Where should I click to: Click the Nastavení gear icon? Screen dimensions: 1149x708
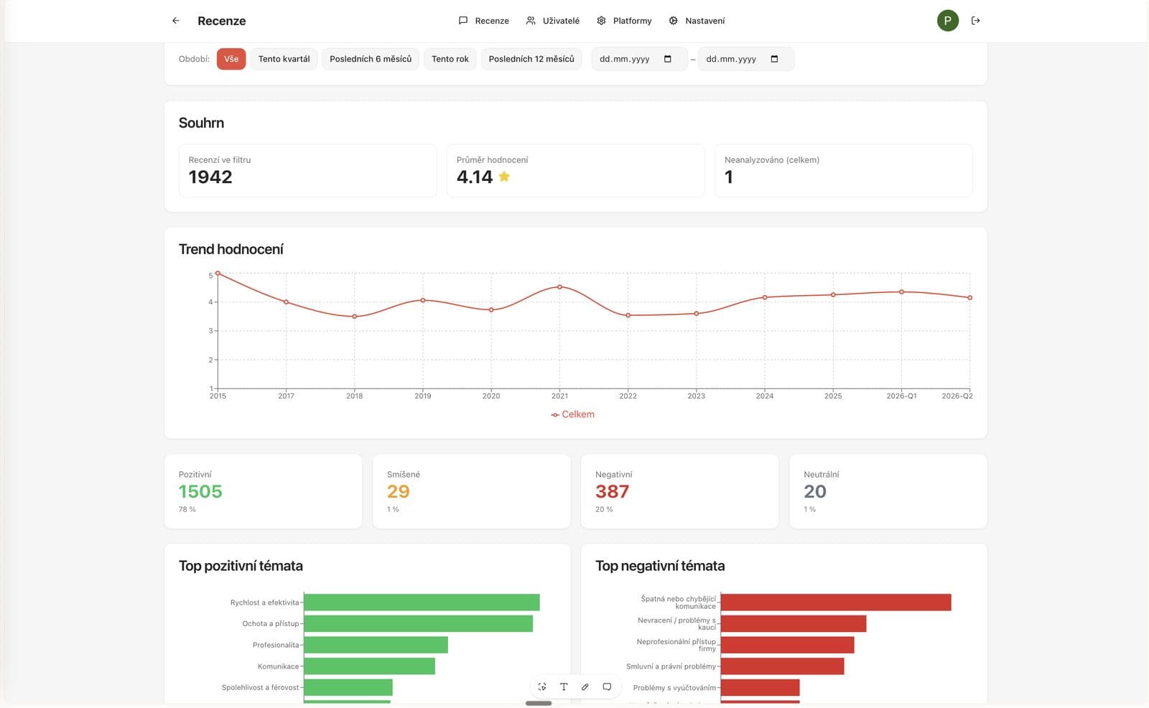[673, 21]
